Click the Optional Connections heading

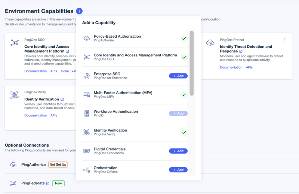click(x=27, y=145)
